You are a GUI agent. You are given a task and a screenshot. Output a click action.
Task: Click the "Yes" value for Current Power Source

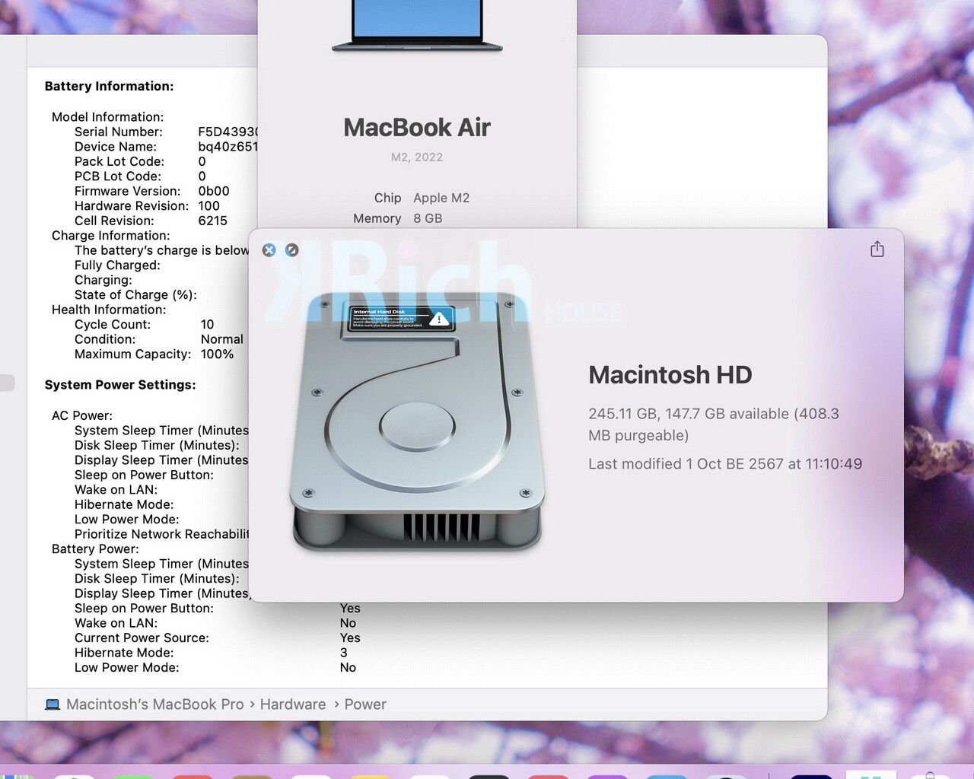point(350,638)
